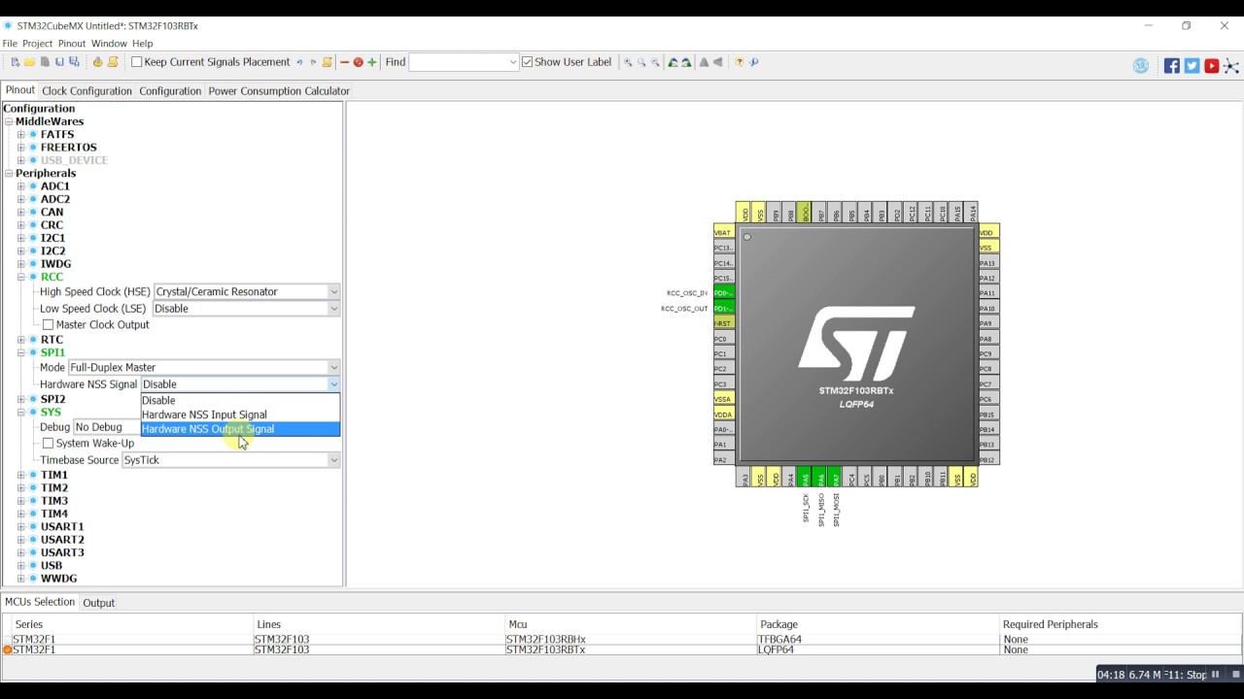Click the Generate Report toolbar icon
This screenshot has width=1244, height=699.
[113, 62]
